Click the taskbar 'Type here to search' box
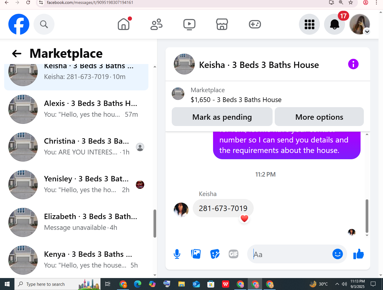Screen dimensions: 383x290 [57, 284]
